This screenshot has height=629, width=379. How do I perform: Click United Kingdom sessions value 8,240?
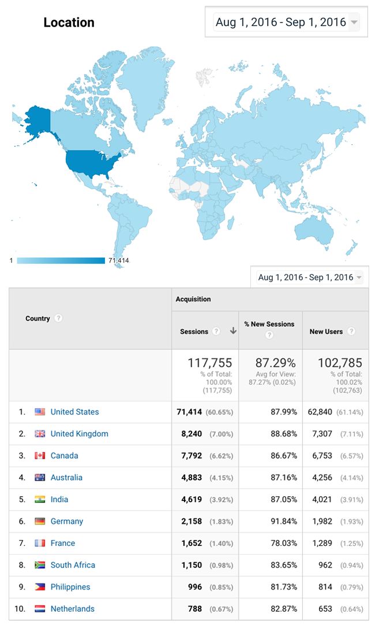click(x=192, y=433)
